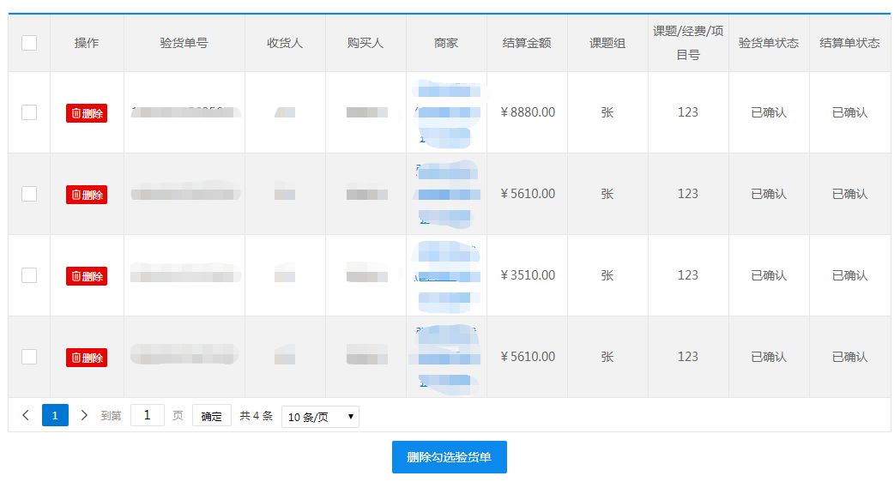Go to next page arrow

point(84,416)
